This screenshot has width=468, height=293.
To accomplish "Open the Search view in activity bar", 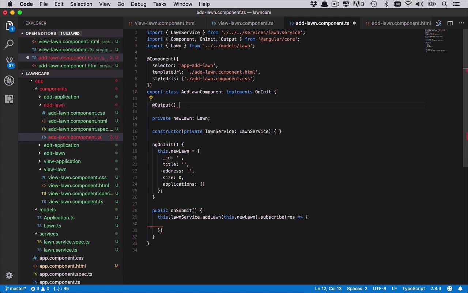I will pos(9,44).
